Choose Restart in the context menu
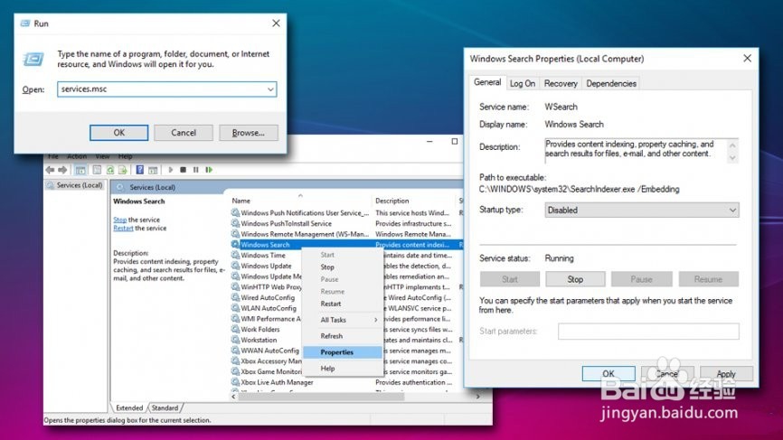 tap(343, 304)
